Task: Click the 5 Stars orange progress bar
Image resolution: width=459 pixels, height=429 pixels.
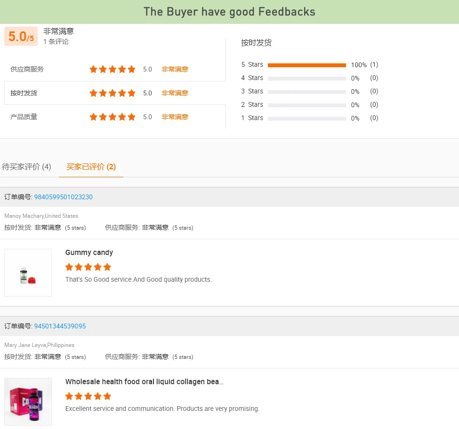Action: click(x=306, y=65)
